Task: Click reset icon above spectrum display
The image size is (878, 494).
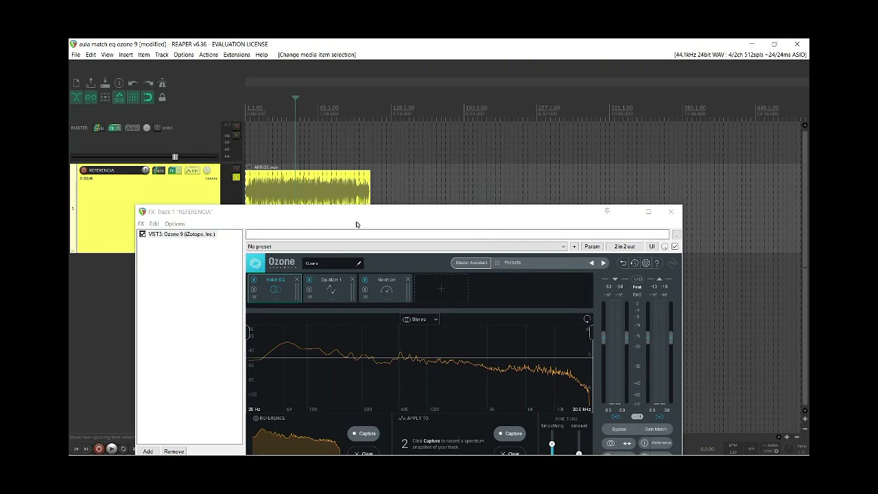Action: click(587, 319)
